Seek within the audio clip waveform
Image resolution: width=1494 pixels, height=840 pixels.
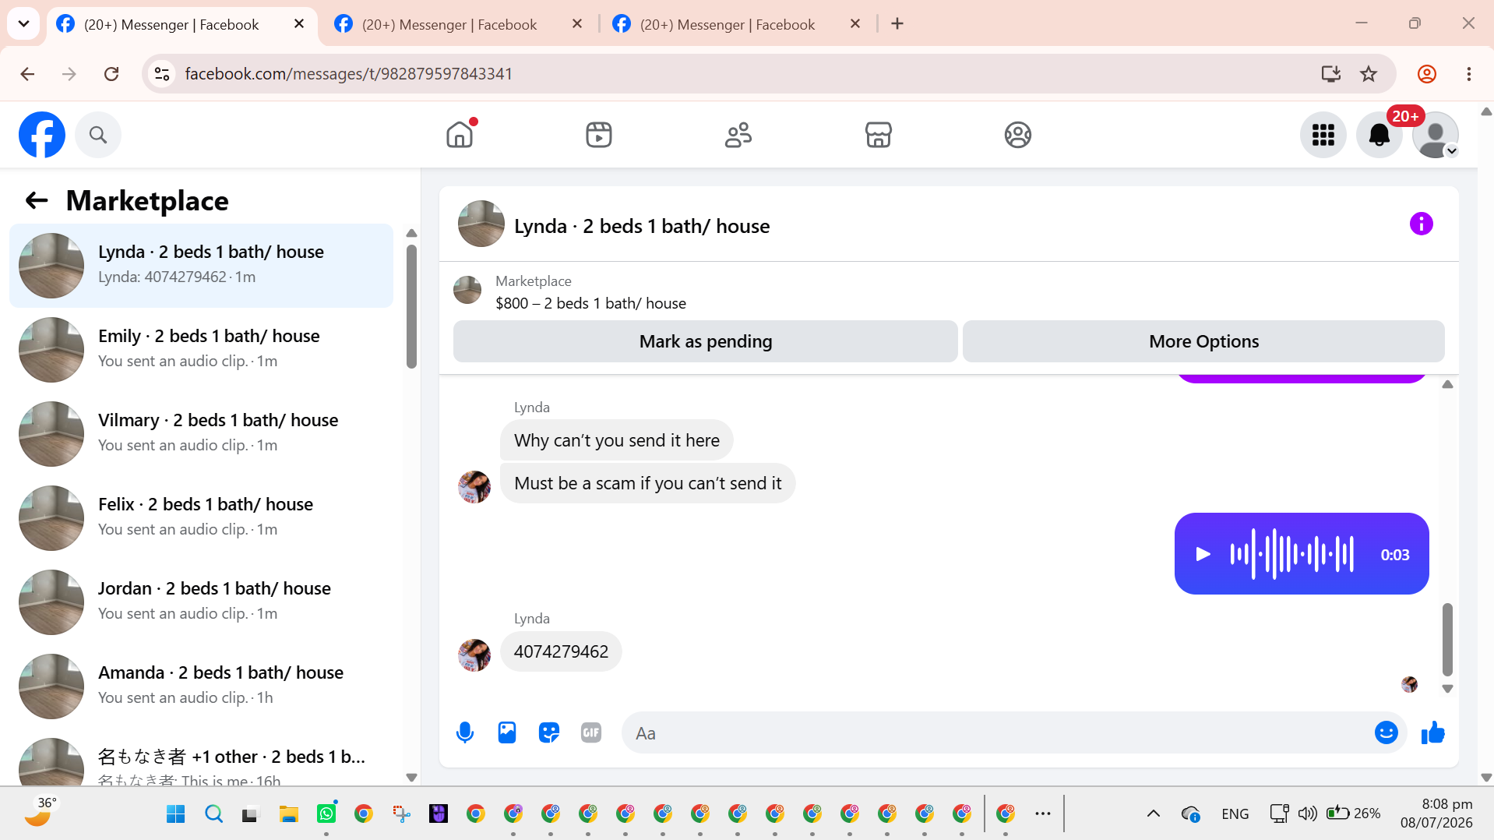1291,554
